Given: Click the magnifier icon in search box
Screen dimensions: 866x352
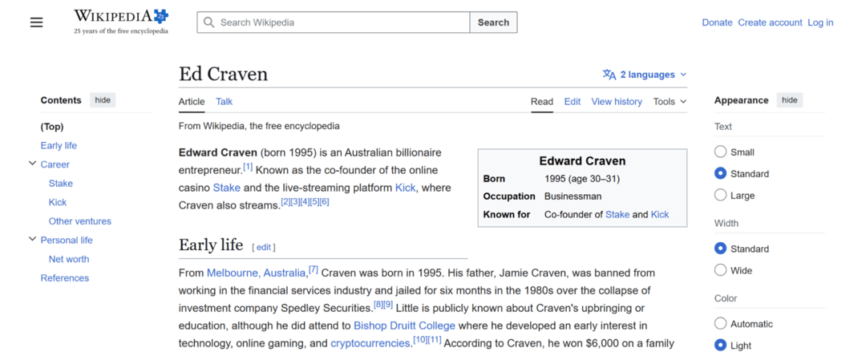Looking at the screenshot, I should [x=208, y=22].
